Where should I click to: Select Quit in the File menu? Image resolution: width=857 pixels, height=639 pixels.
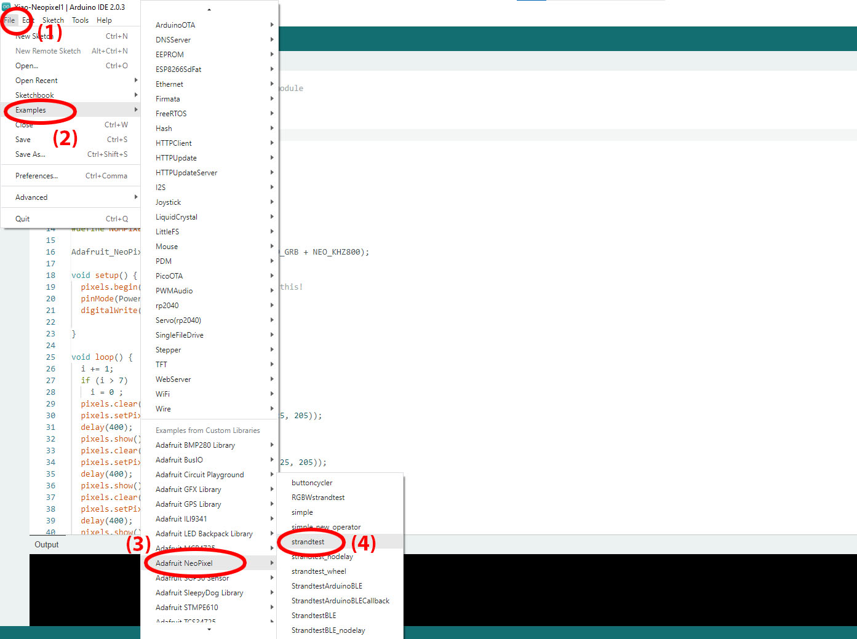tap(70, 219)
